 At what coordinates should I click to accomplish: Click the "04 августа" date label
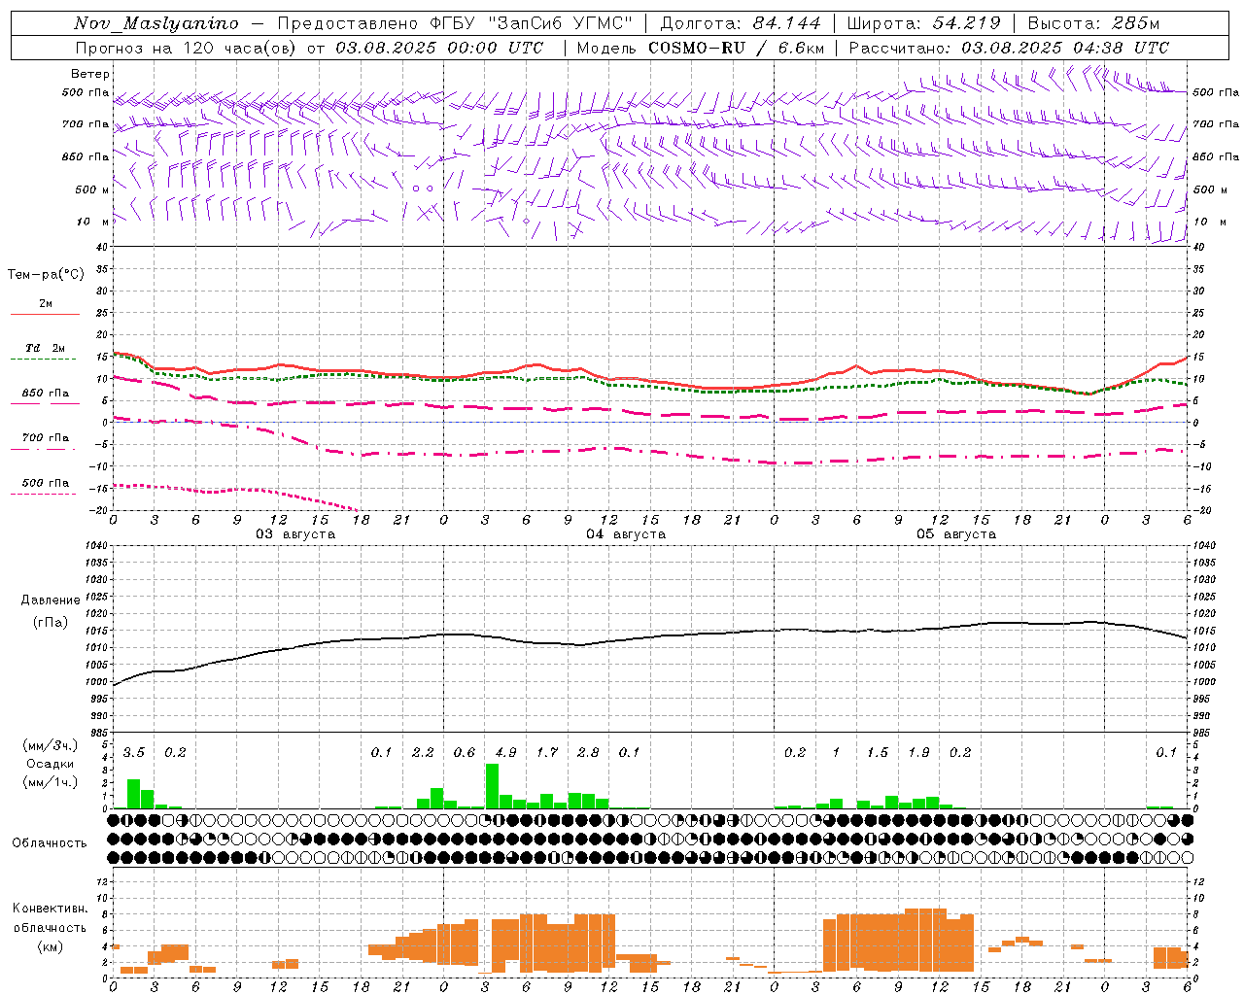pyautogui.click(x=626, y=534)
